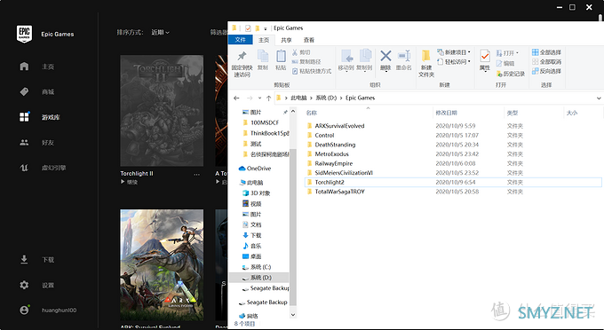Open the Unreal Engine section
The width and height of the screenshot is (604, 330).
[x=43, y=168]
